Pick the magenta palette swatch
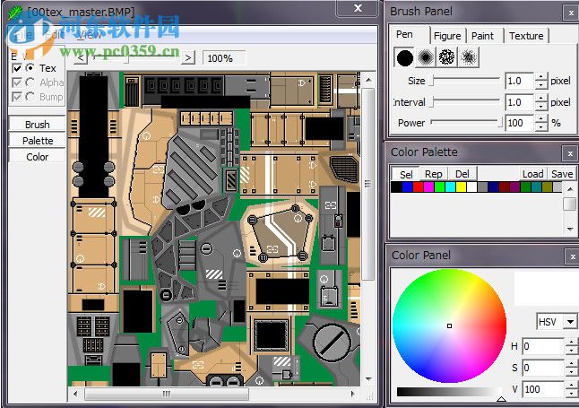Screen dimensions: 579x408 point(428,187)
